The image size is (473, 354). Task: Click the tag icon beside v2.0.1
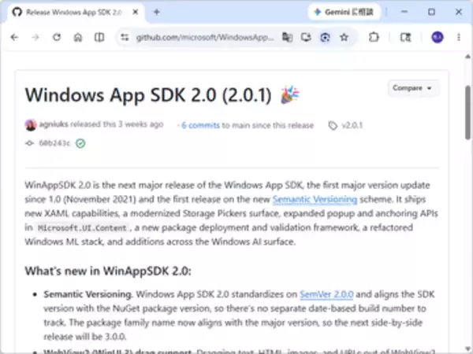(x=333, y=126)
